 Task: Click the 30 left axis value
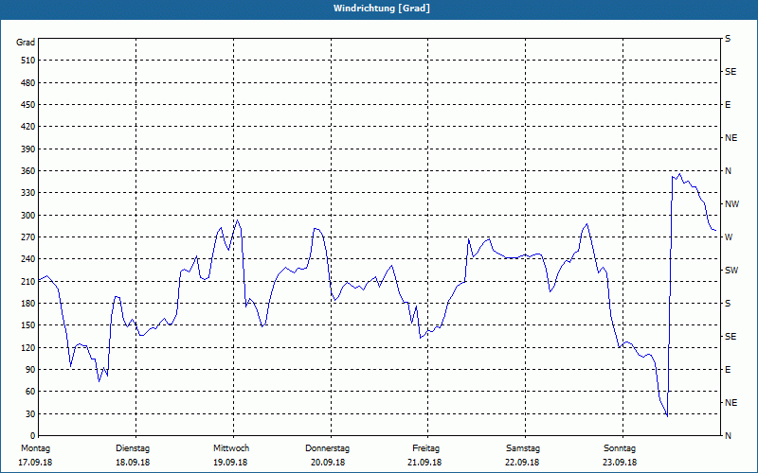pos(30,414)
